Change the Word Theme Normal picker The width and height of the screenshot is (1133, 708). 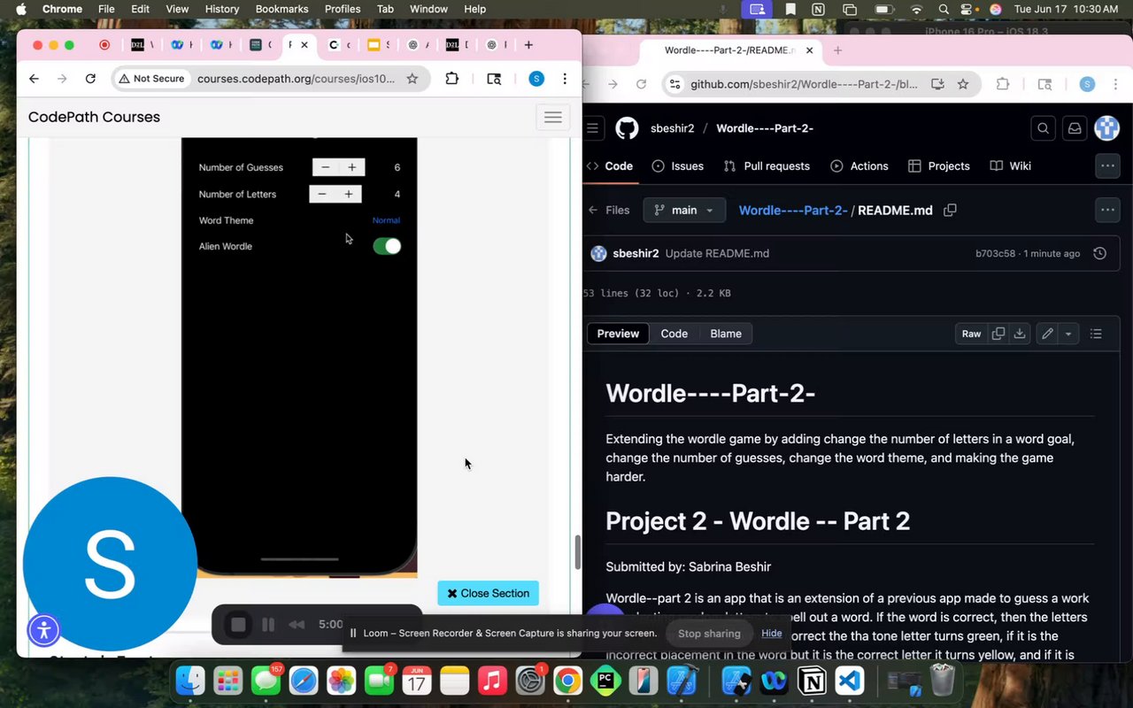(386, 220)
